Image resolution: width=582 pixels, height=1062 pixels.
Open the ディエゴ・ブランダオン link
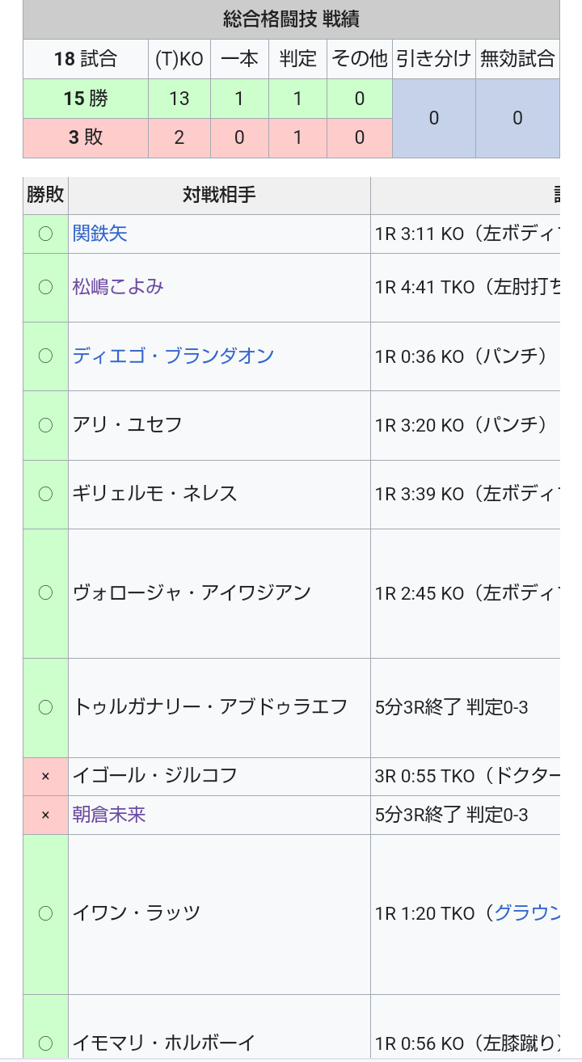pos(173,356)
